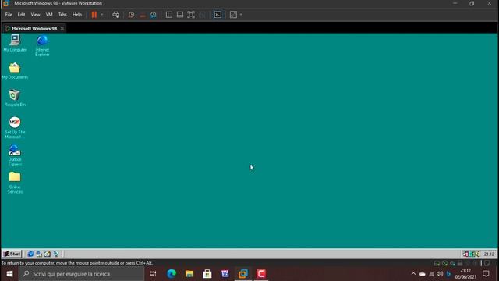Open Task View on host taskbar

(153, 274)
